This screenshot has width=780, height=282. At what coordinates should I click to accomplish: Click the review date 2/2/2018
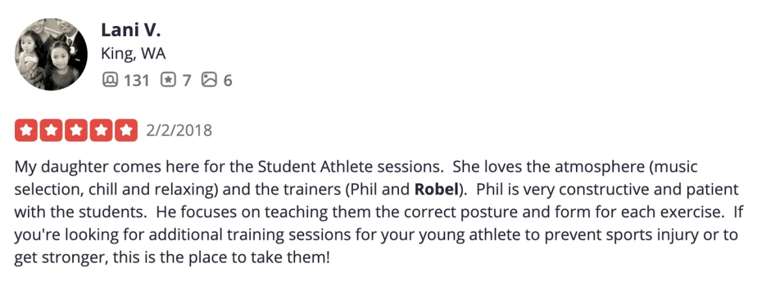coord(179,130)
